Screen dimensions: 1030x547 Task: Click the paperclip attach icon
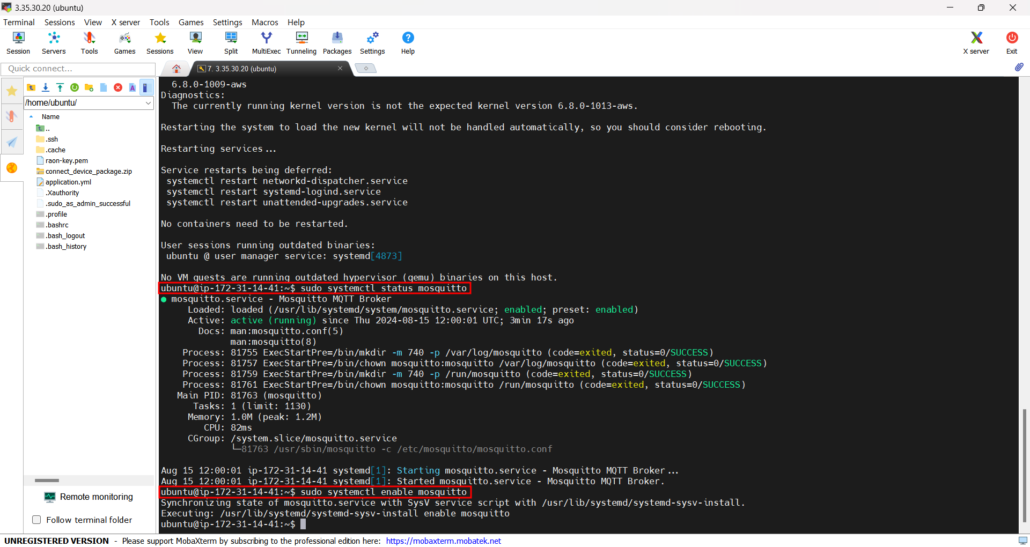[1019, 67]
